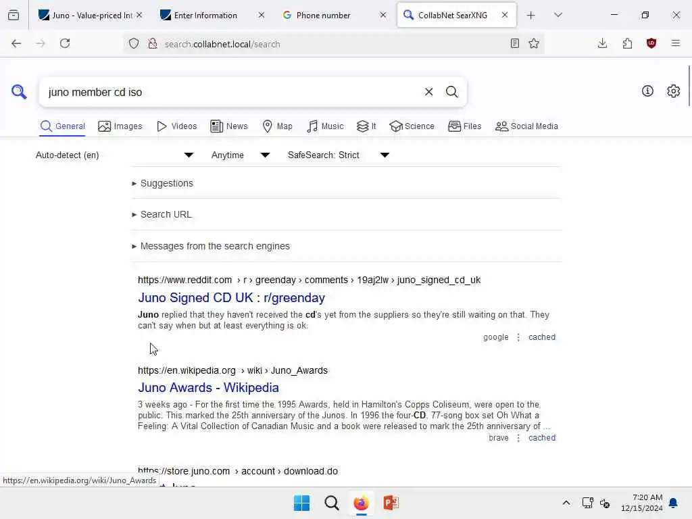Viewport: 692px width, 519px height.
Task: Open Anytime time range dropdown
Action: [241, 155]
